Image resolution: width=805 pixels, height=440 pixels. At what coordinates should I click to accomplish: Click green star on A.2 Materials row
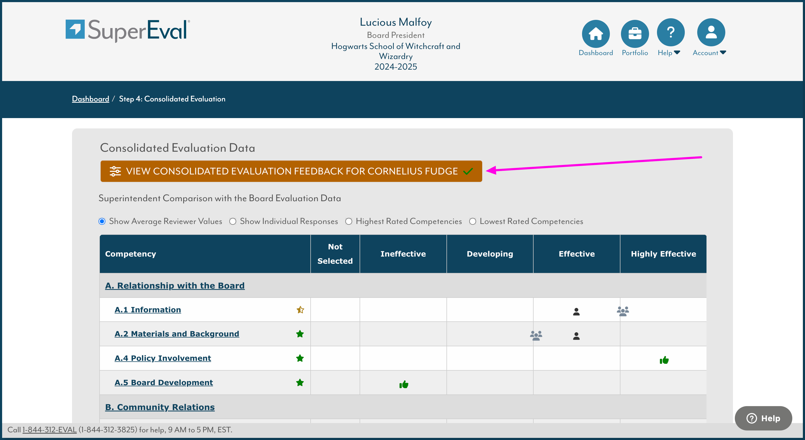coord(300,333)
